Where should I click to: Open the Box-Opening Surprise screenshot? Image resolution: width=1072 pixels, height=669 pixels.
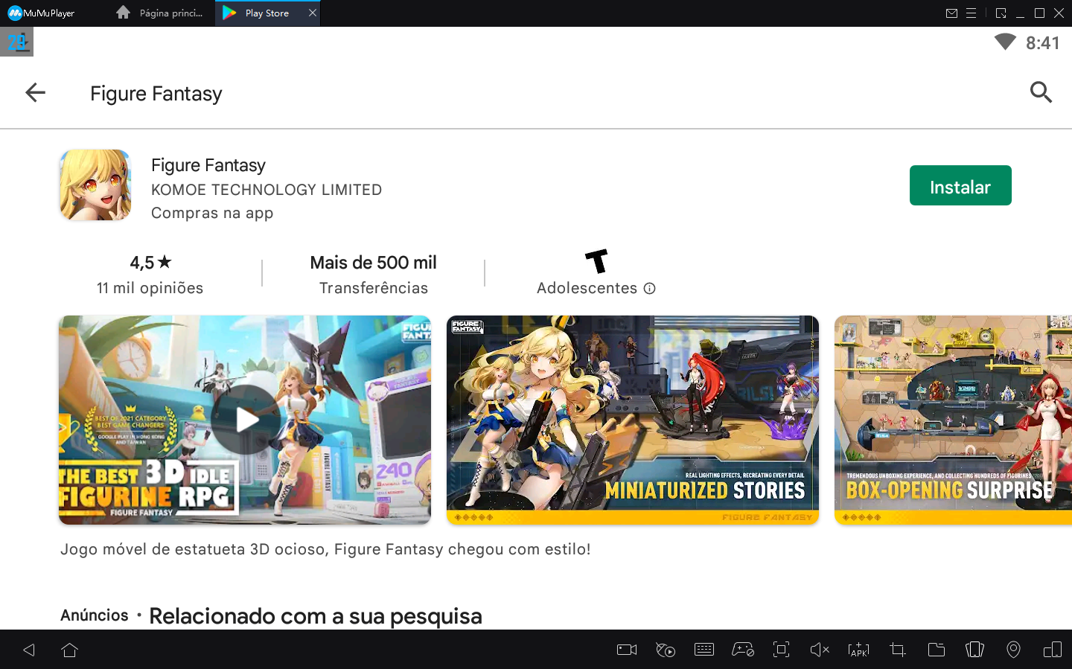tap(953, 420)
